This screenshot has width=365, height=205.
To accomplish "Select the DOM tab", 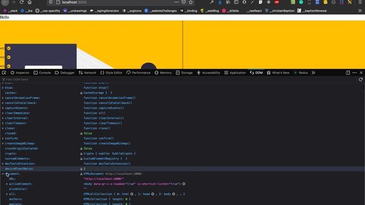I will point(256,73).
